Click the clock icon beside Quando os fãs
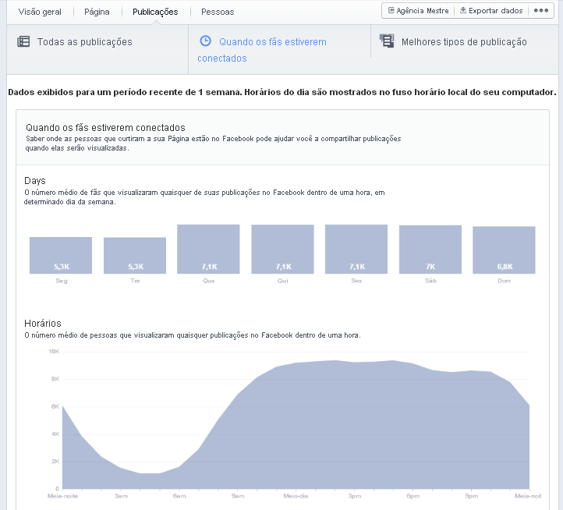 tap(205, 41)
